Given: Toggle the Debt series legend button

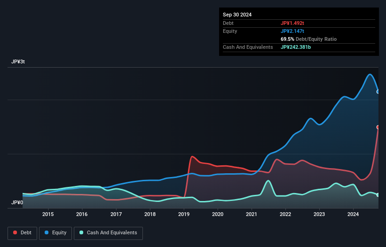Looking at the screenshot, I should (x=22, y=233).
